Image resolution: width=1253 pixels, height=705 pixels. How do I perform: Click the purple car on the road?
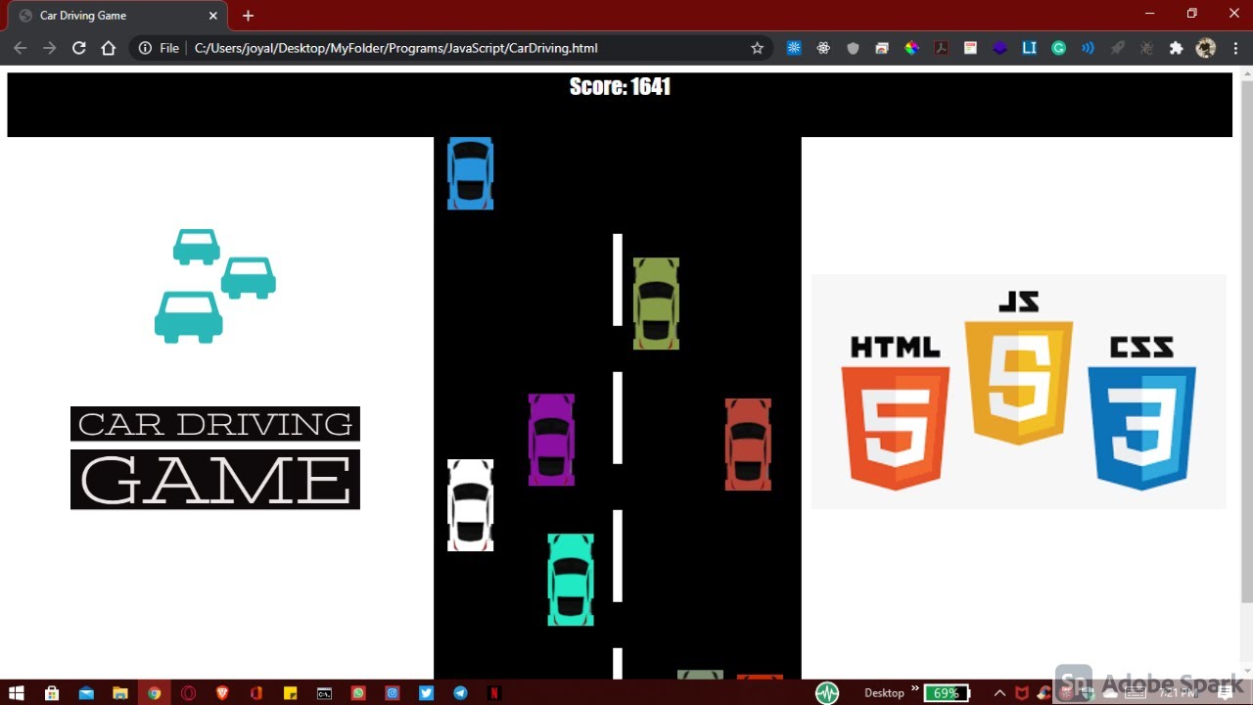point(551,440)
